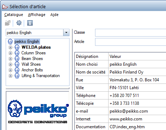Expand the WELDA plates tree node
166x130 pixels.
click(x=10, y=47)
